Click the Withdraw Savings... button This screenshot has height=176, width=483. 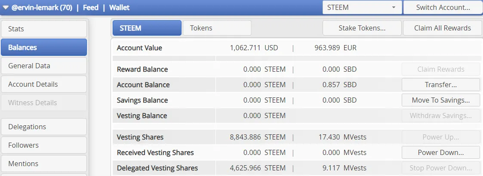point(441,116)
